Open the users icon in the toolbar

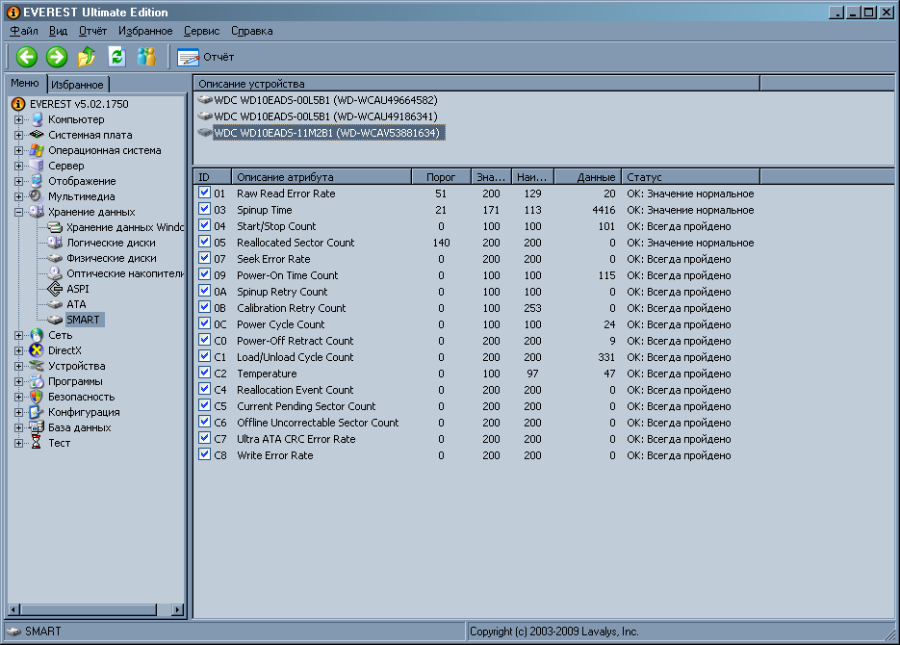pyautogui.click(x=146, y=57)
